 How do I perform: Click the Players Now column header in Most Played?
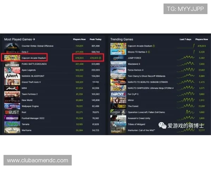pyautogui.click(x=79, y=39)
